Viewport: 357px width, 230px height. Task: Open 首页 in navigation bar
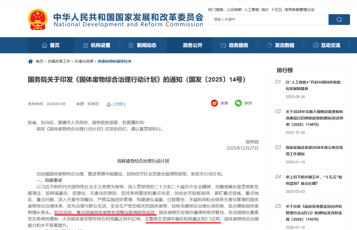click(51, 45)
